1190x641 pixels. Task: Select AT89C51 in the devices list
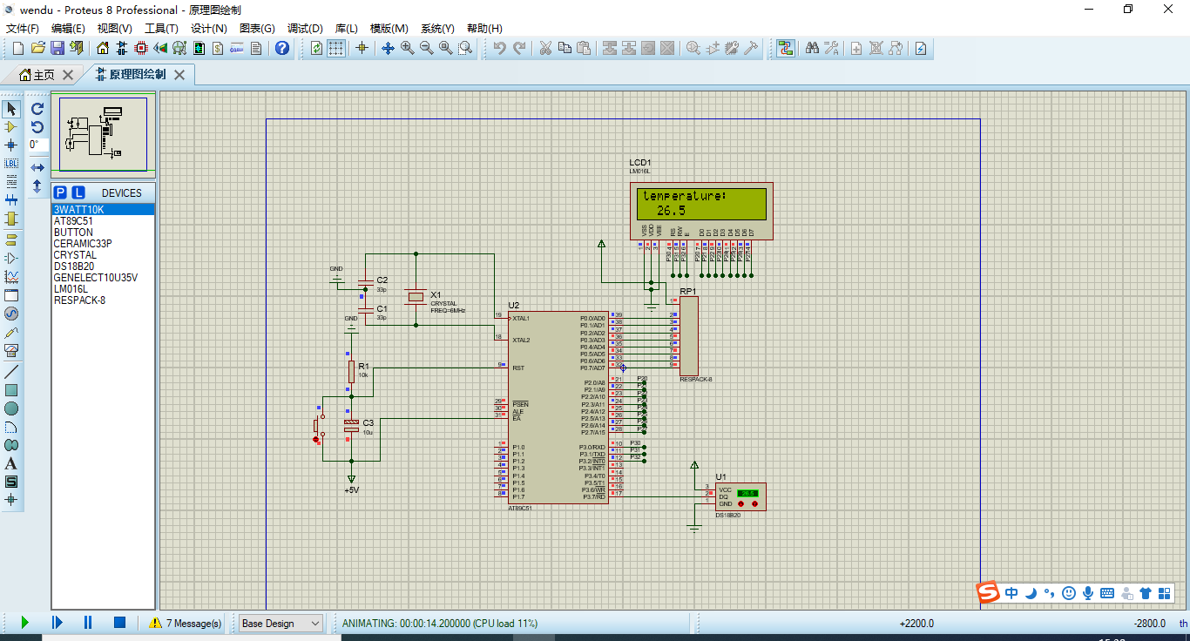click(x=103, y=221)
